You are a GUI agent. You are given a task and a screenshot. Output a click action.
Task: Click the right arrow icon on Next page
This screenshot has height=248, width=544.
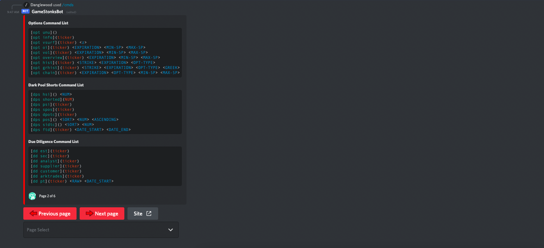tap(90, 214)
